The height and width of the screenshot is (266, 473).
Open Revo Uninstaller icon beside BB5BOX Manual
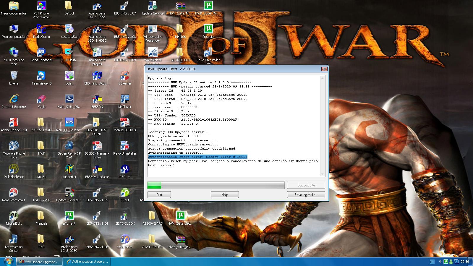click(x=125, y=148)
